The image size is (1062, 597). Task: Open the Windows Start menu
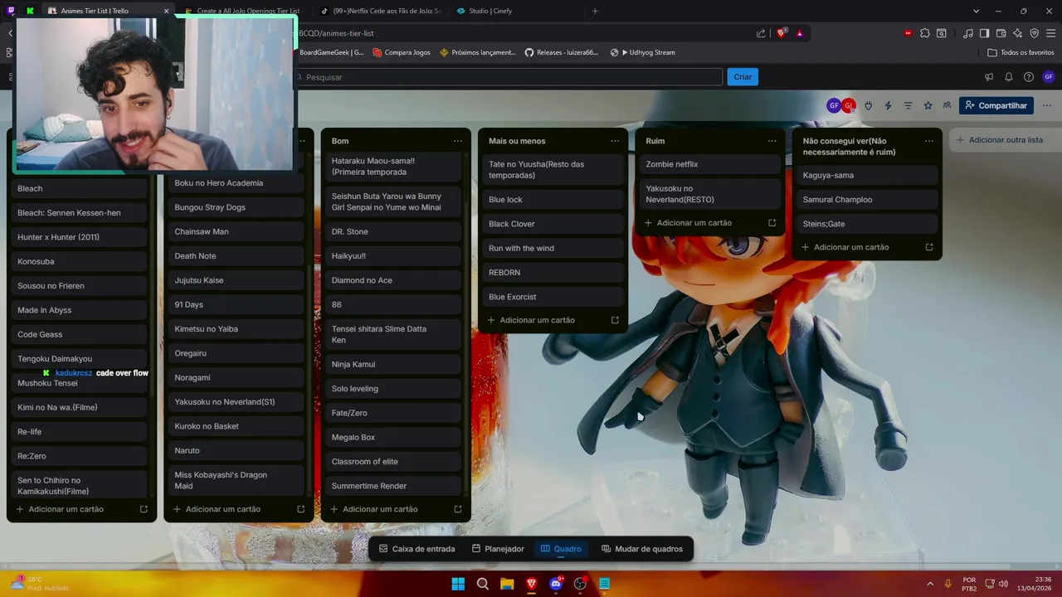click(458, 584)
